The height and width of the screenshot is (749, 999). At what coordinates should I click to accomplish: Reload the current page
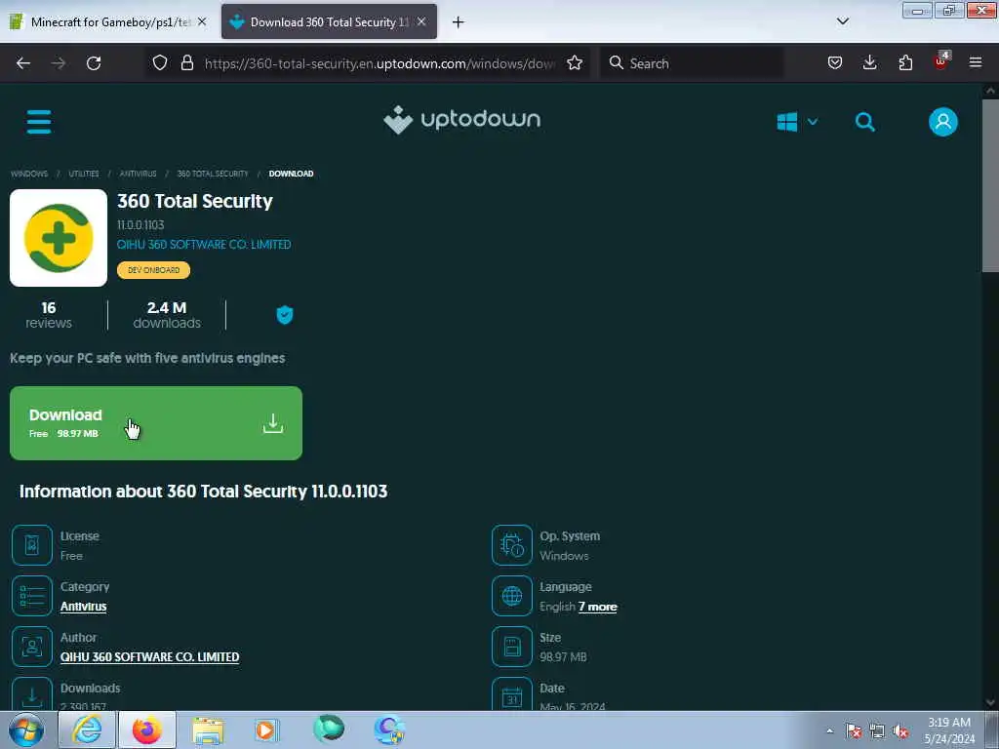click(x=94, y=63)
